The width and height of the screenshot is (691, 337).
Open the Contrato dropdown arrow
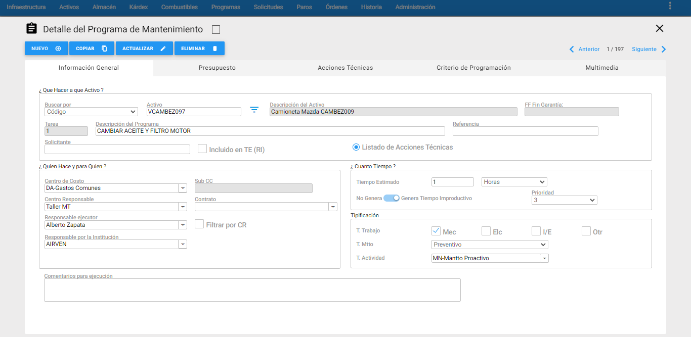coord(333,207)
